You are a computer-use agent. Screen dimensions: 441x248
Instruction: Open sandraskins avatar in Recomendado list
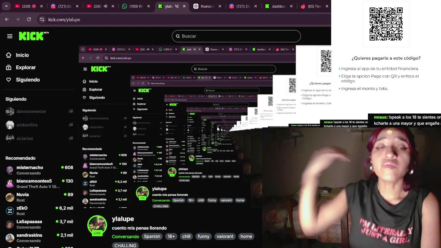(10, 238)
